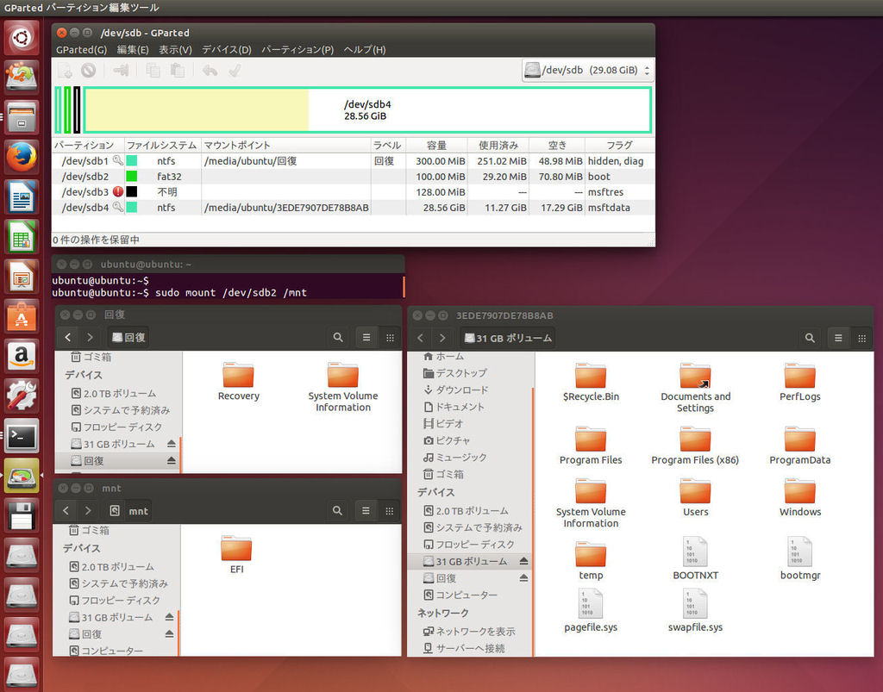The height and width of the screenshot is (692, 883).
Task: Go back in the 回復 file window
Action: pyautogui.click(x=68, y=337)
